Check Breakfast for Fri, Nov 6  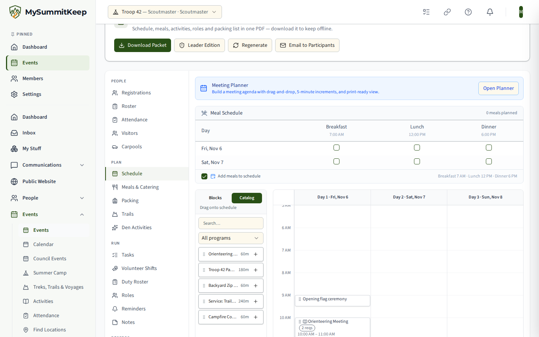point(337,148)
